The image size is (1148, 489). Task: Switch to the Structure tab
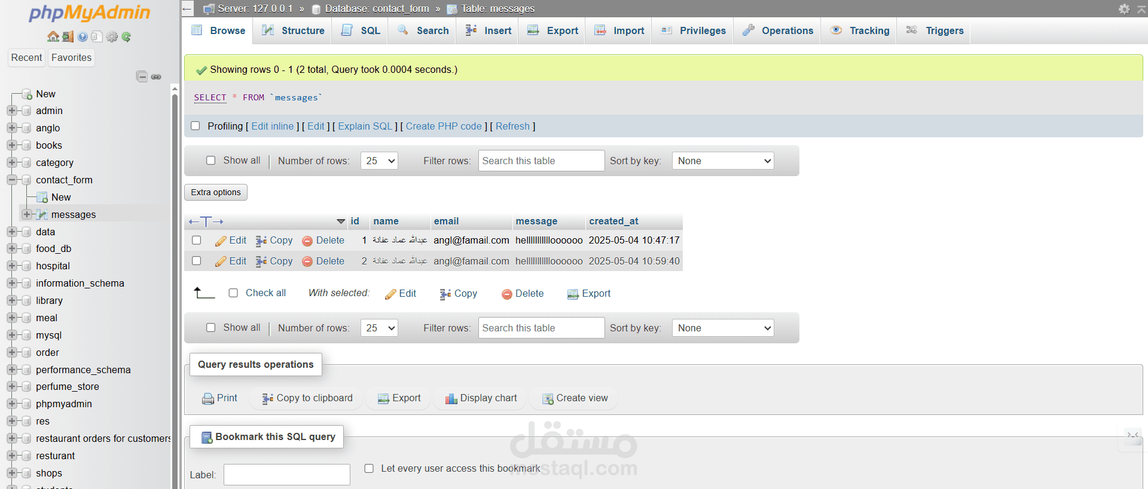tap(293, 30)
